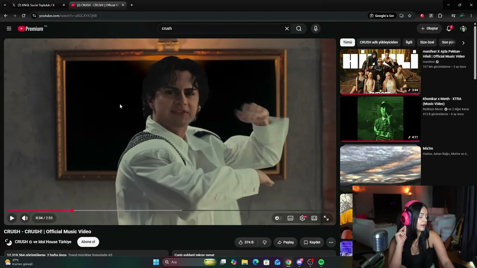Viewport: 477px width, 268px height.
Task: Open Microsoft Store from the taskbar
Action: pyautogui.click(x=266, y=262)
